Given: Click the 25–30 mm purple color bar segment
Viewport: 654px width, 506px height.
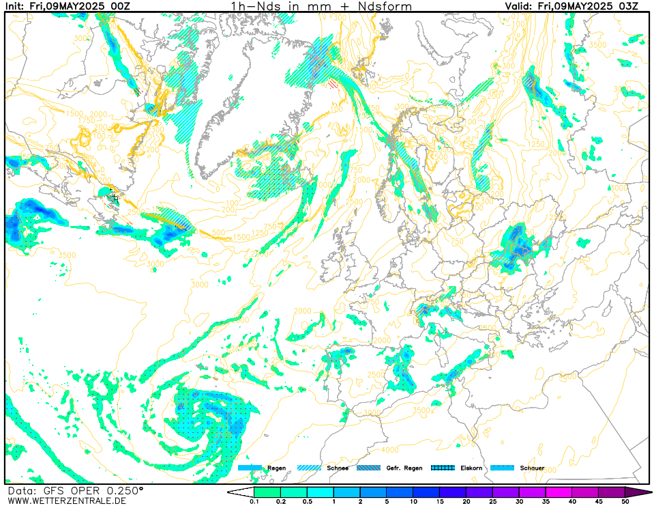Looking at the screenshot, I should pos(506,492).
